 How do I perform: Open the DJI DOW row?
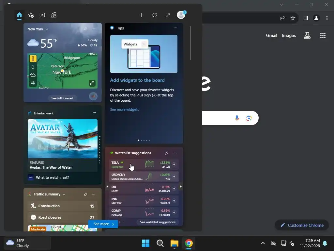point(144,189)
